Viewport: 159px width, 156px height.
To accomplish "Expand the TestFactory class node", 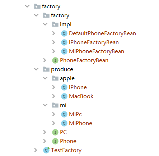I will point(36,150).
